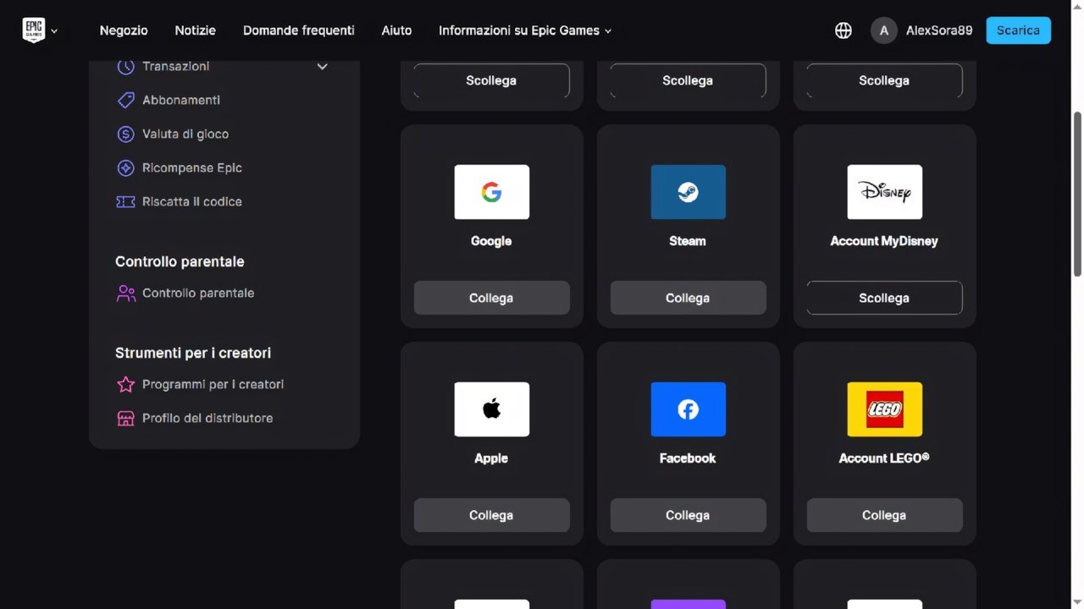Open the Negozio menu item

124,30
